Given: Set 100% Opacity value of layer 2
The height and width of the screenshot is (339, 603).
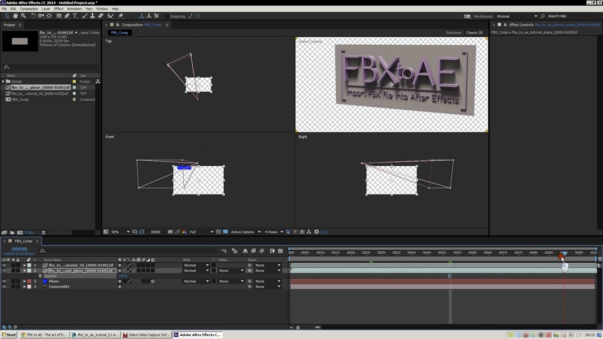Looking at the screenshot, I should tap(122, 276).
